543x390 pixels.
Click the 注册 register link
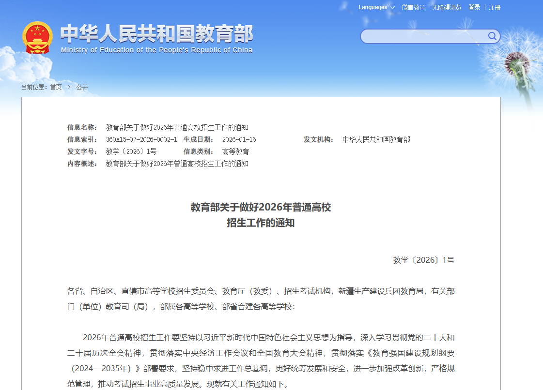[495, 7]
